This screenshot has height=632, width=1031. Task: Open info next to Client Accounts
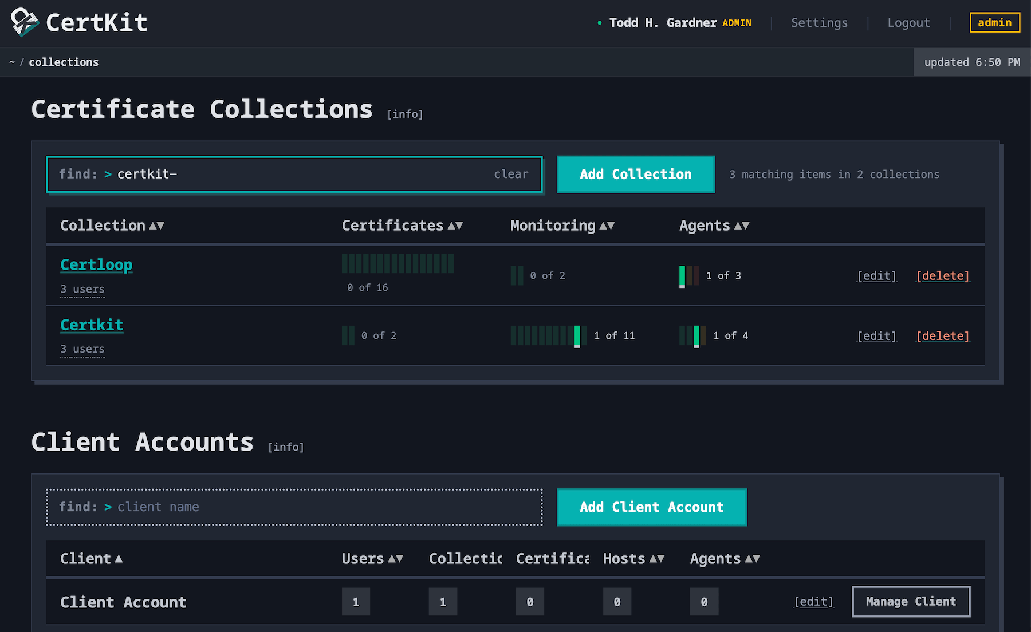point(286,447)
